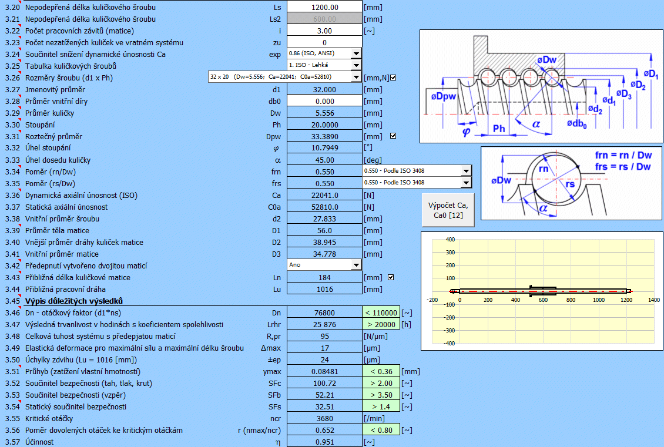Select SFb buckling cell 52.21
664x447 pixels.
tap(325, 395)
